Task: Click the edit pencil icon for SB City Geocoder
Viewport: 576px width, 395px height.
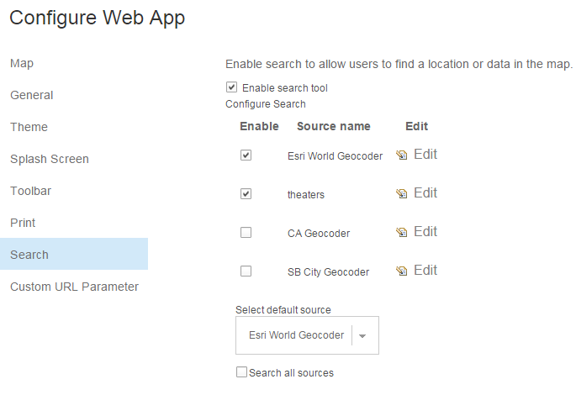Action: point(402,271)
